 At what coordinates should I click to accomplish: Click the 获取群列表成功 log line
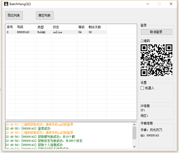point(40,137)
